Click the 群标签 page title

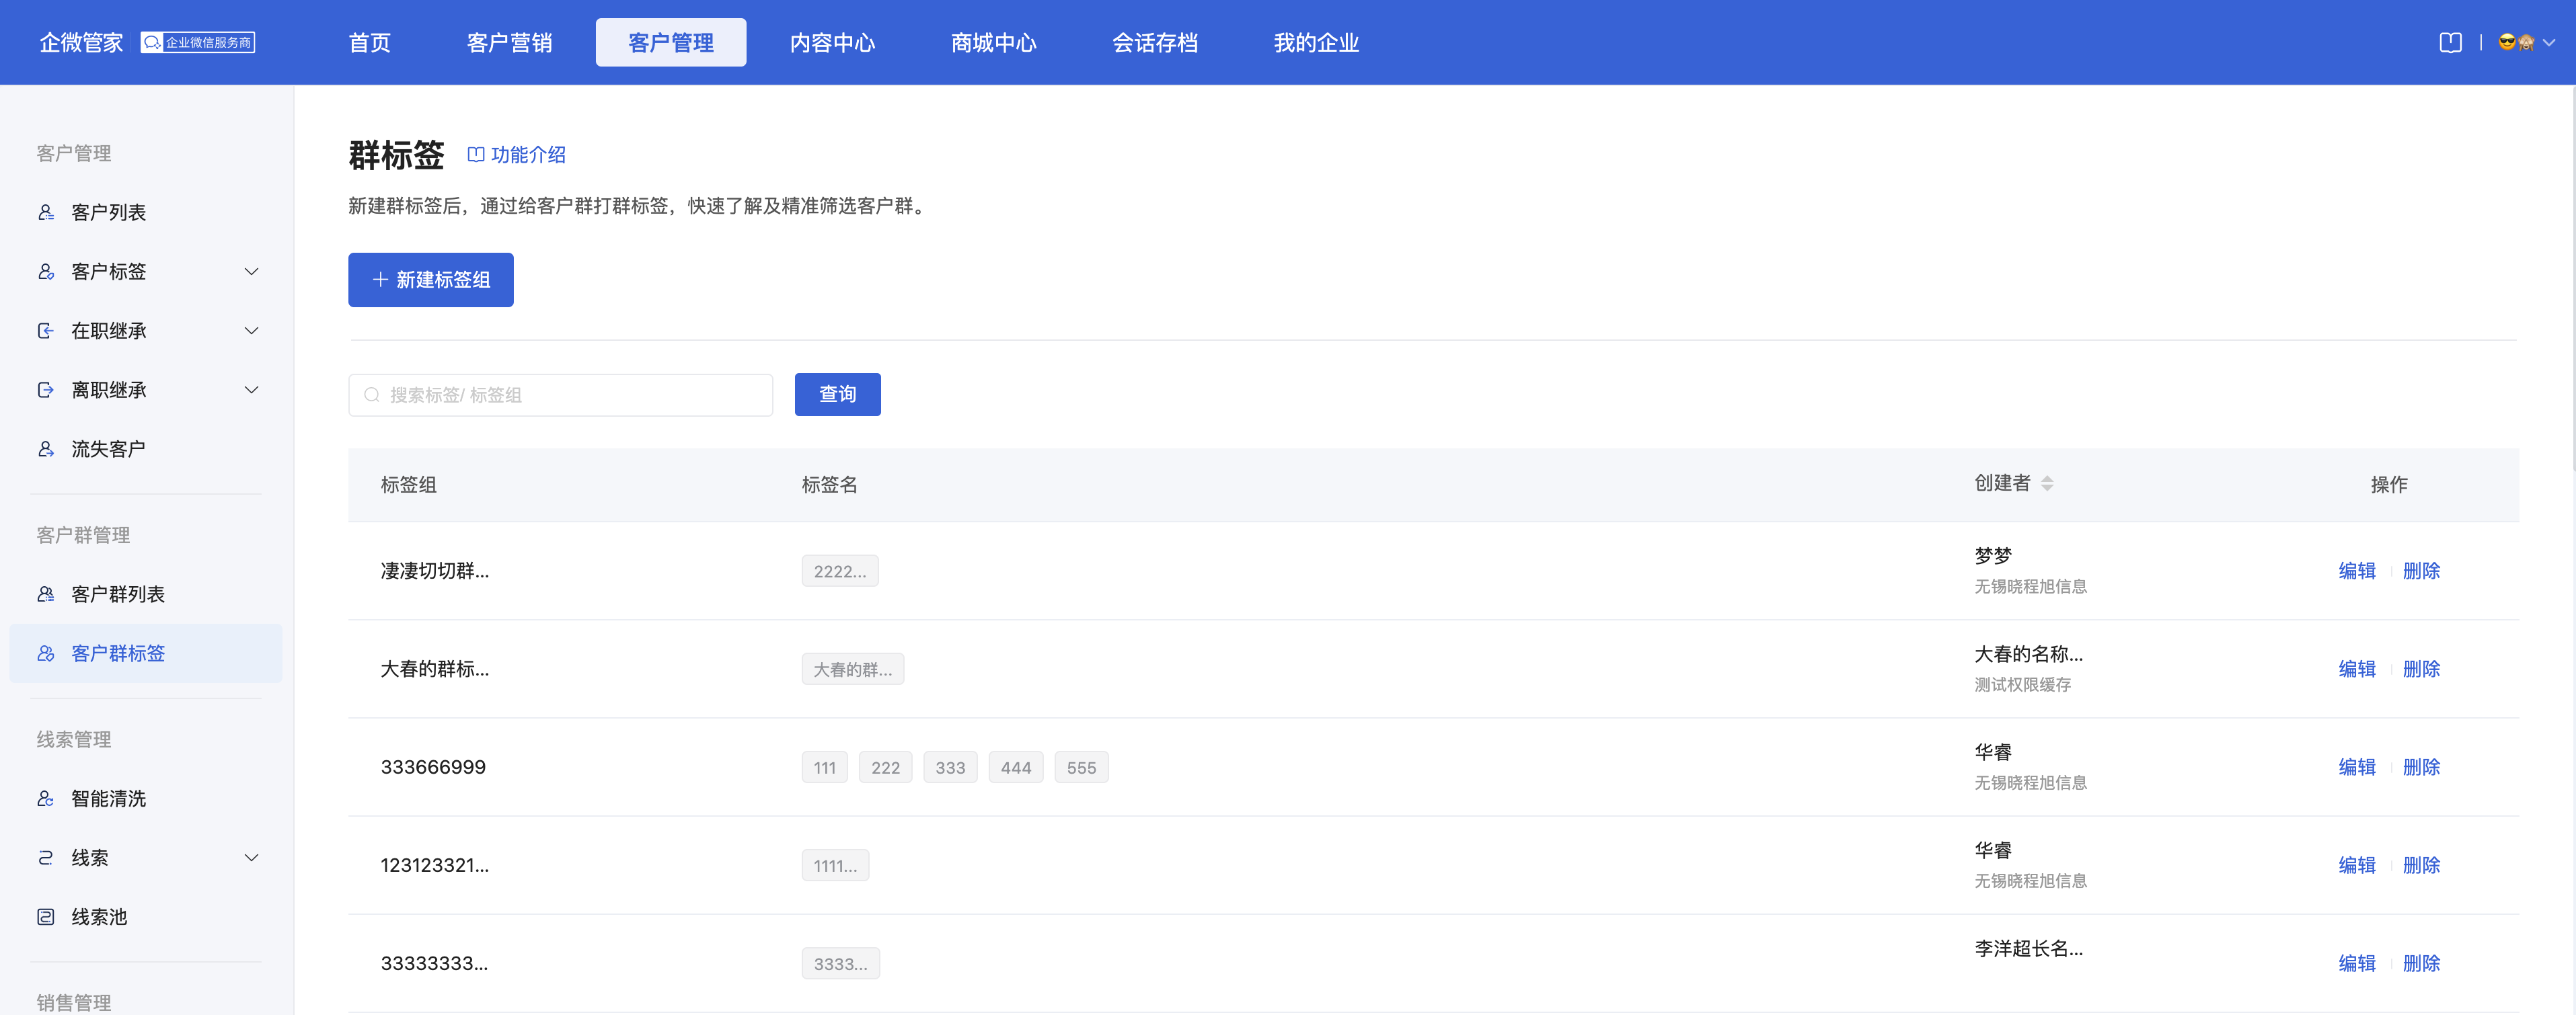[396, 155]
